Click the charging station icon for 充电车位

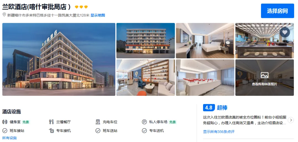(98, 122)
